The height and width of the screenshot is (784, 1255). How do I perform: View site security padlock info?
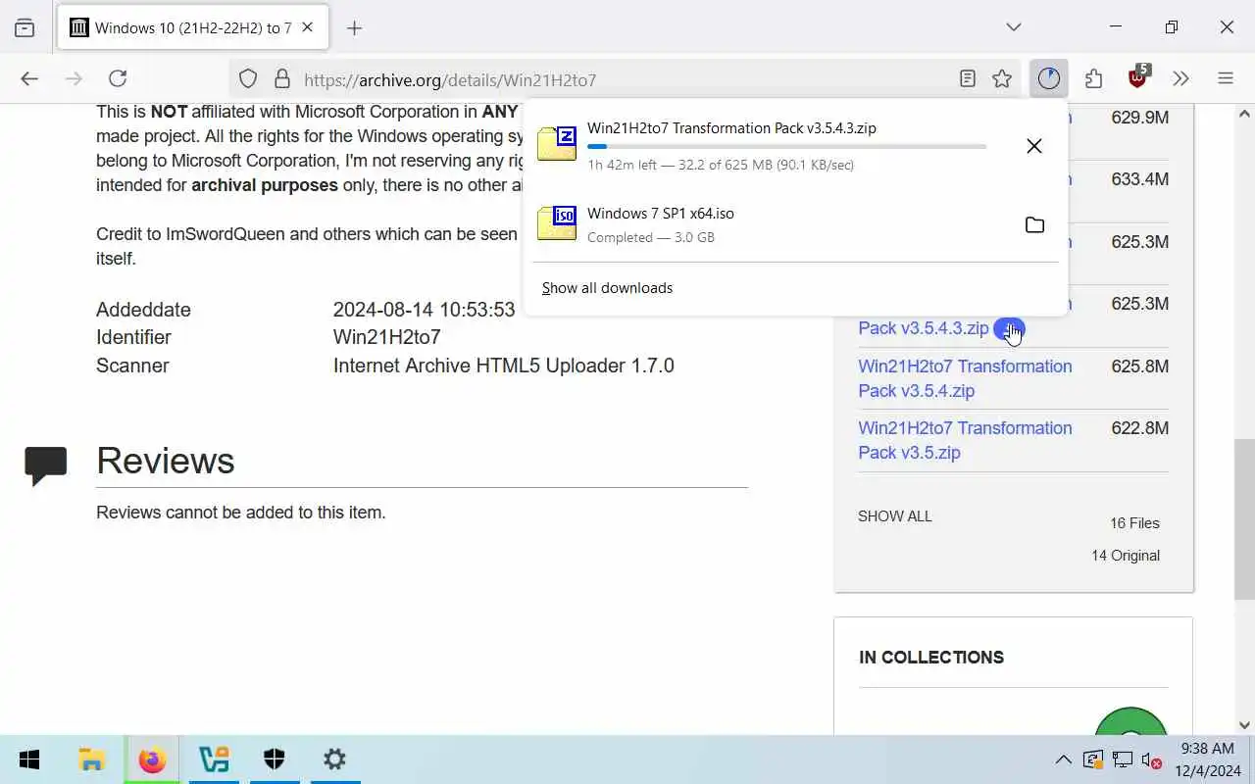282,79
